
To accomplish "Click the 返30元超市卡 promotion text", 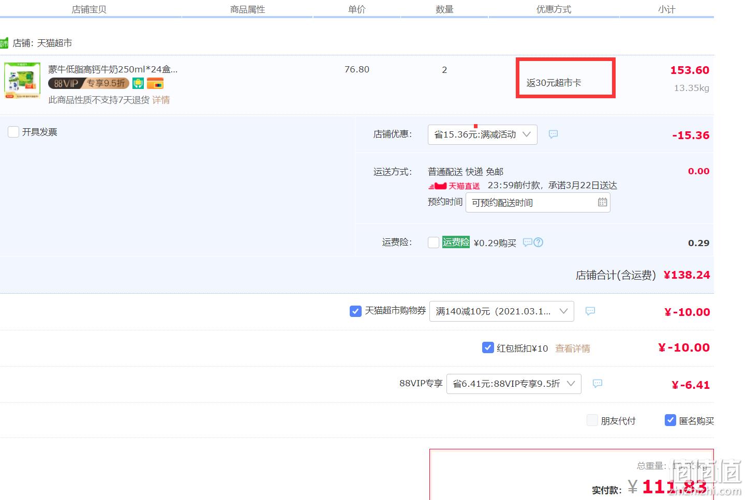I will [x=554, y=83].
